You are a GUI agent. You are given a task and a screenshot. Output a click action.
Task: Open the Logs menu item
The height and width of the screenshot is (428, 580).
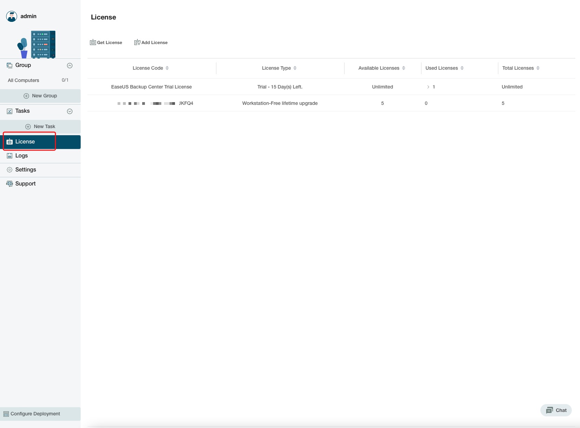[x=40, y=156]
